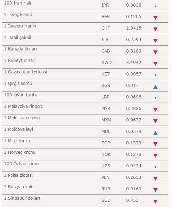Click the MXN currency code
This screenshot has width=172, height=207.
[x=106, y=120]
